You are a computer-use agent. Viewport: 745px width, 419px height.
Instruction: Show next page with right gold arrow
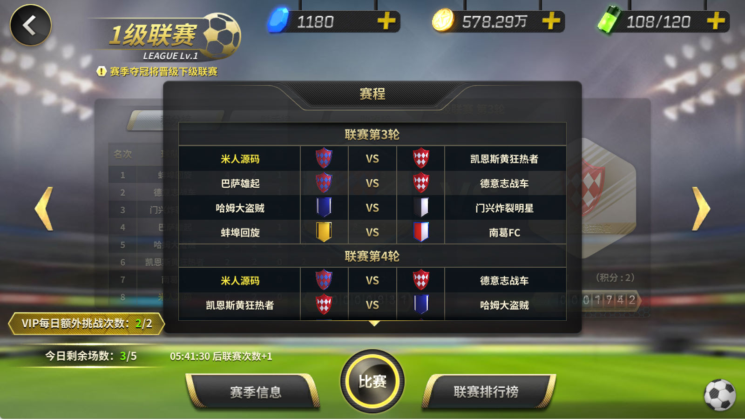click(701, 209)
